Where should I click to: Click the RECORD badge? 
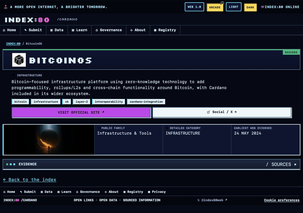291,52
